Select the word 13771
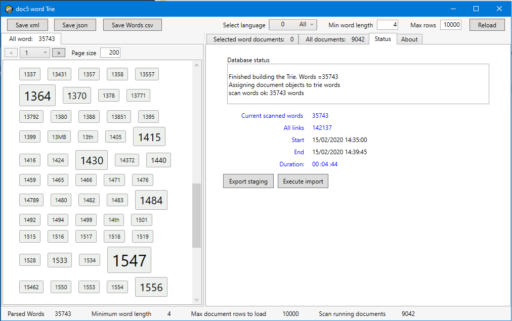The image size is (512, 321). pos(138,96)
